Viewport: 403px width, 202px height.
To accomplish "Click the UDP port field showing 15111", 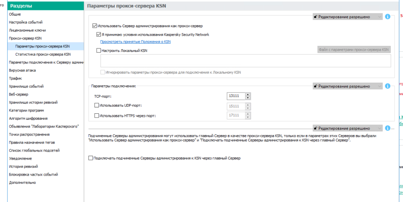I will coord(236,106).
